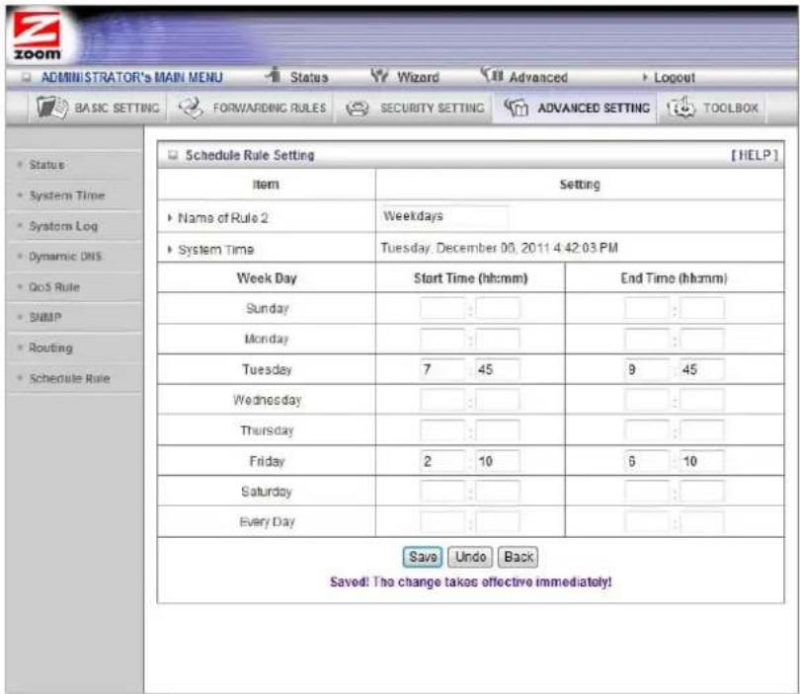The width and height of the screenshot is (800, 694).
Task: Select SNMP in the sidebar
Action: [44, 317]
